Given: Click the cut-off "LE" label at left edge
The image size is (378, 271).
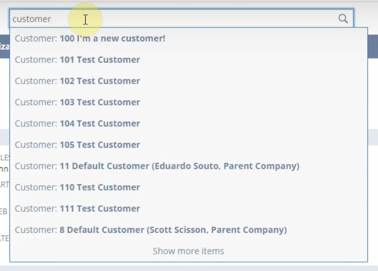Looking at the screenshot, I should pyautogui.click(x=5, y=158).
